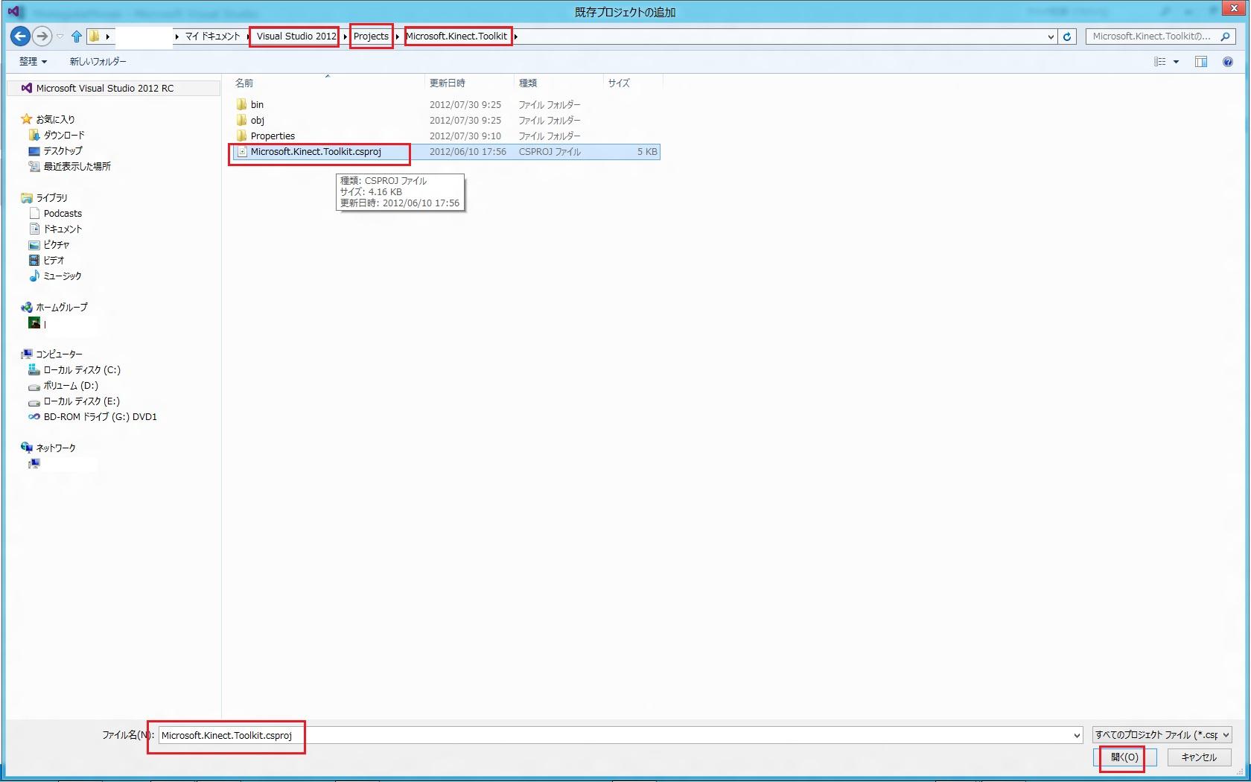1251x782 pixels.
Task: Click the キャンセル cancel button
Action: point(1199,757)
